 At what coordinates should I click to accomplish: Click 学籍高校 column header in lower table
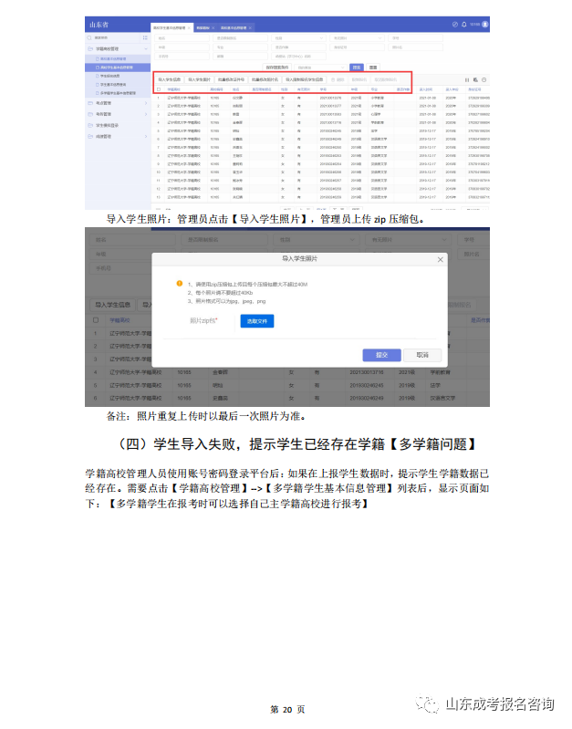[120, 320]
